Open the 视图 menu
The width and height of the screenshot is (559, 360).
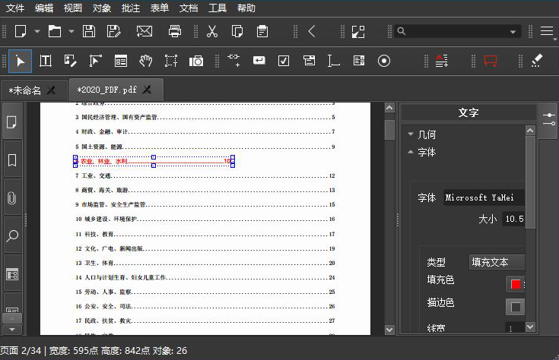(x=73, y=8)
